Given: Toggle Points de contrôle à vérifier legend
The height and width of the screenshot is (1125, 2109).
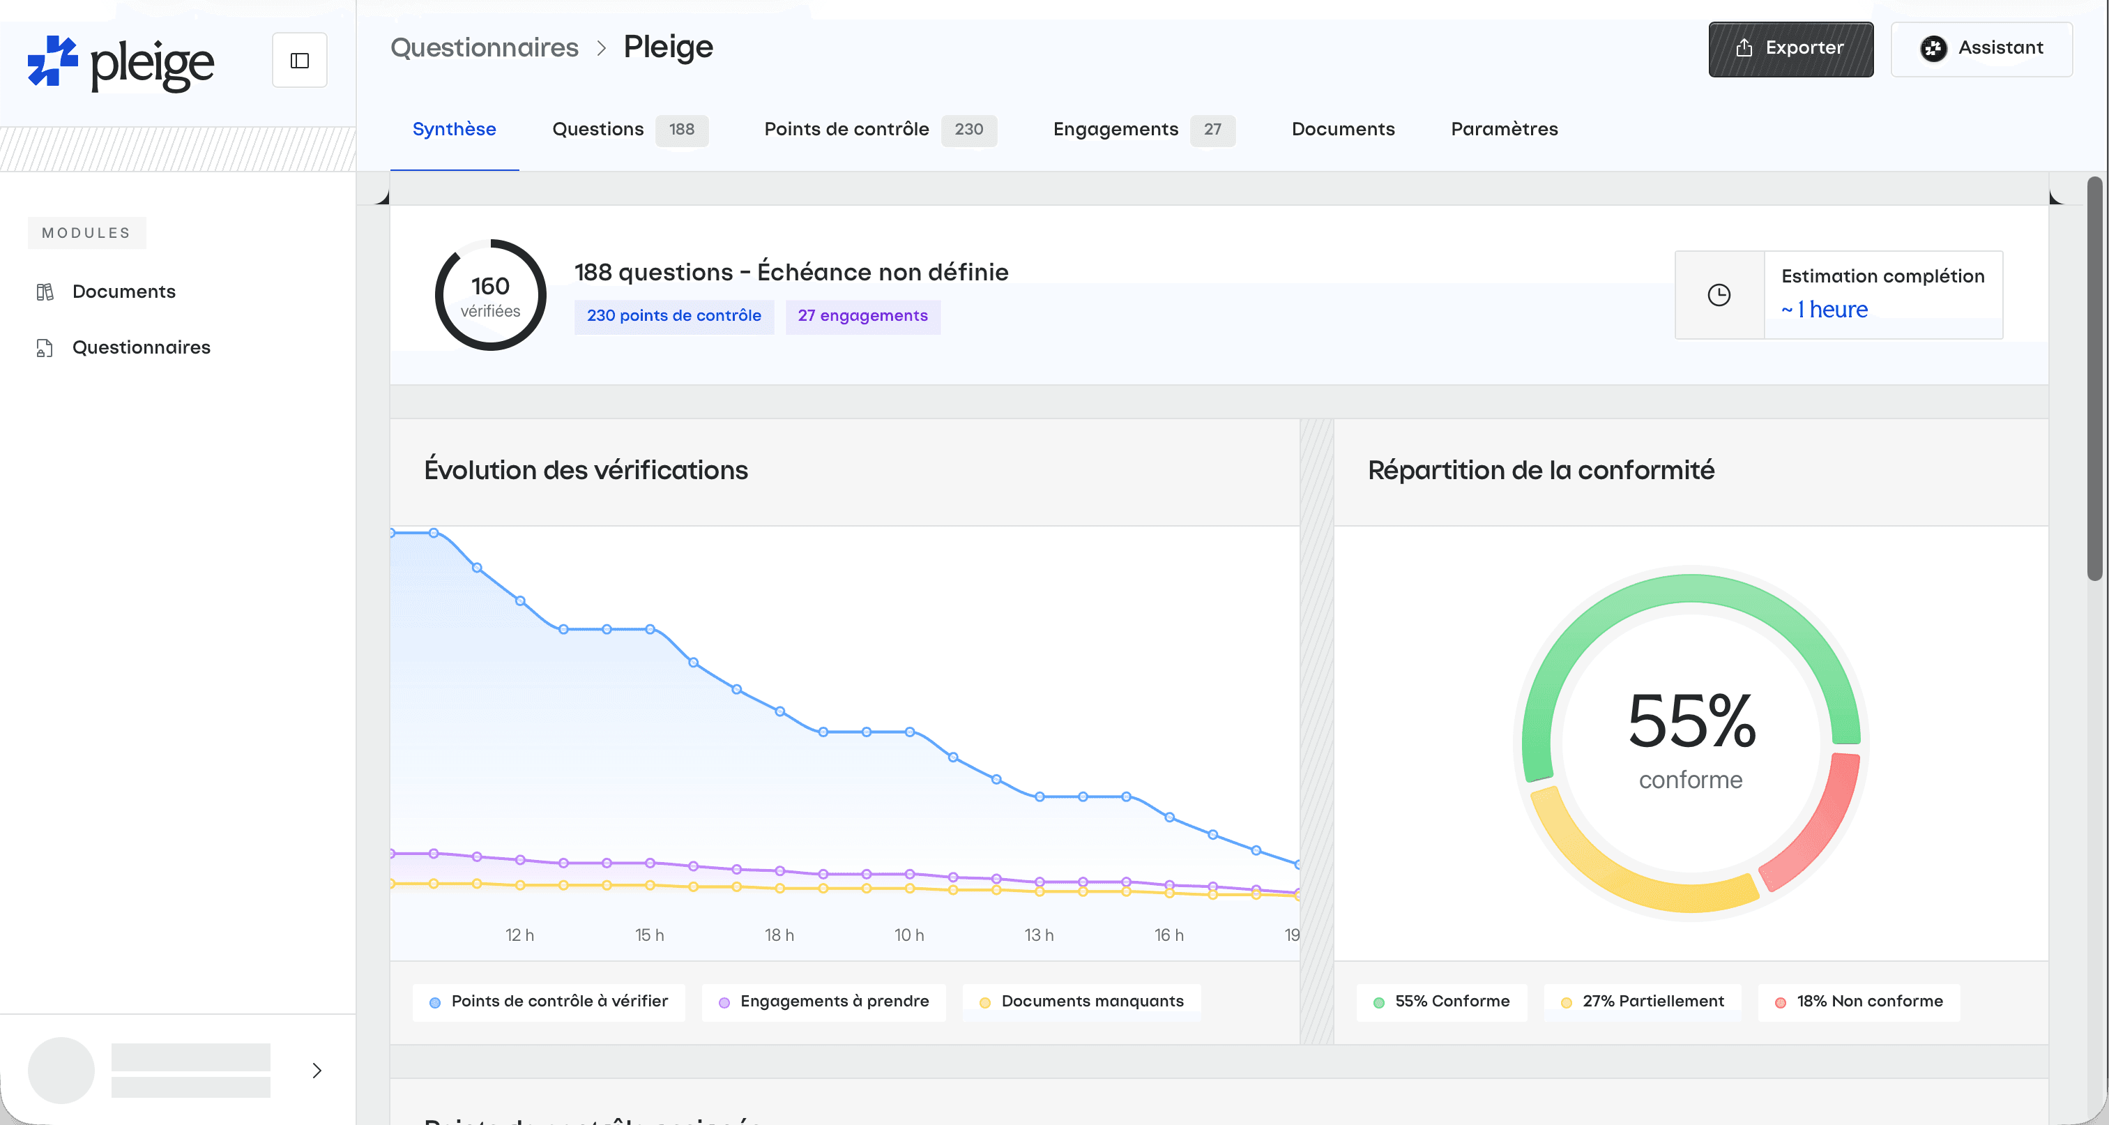Looking at the screenshot, I should [549, 1002].
